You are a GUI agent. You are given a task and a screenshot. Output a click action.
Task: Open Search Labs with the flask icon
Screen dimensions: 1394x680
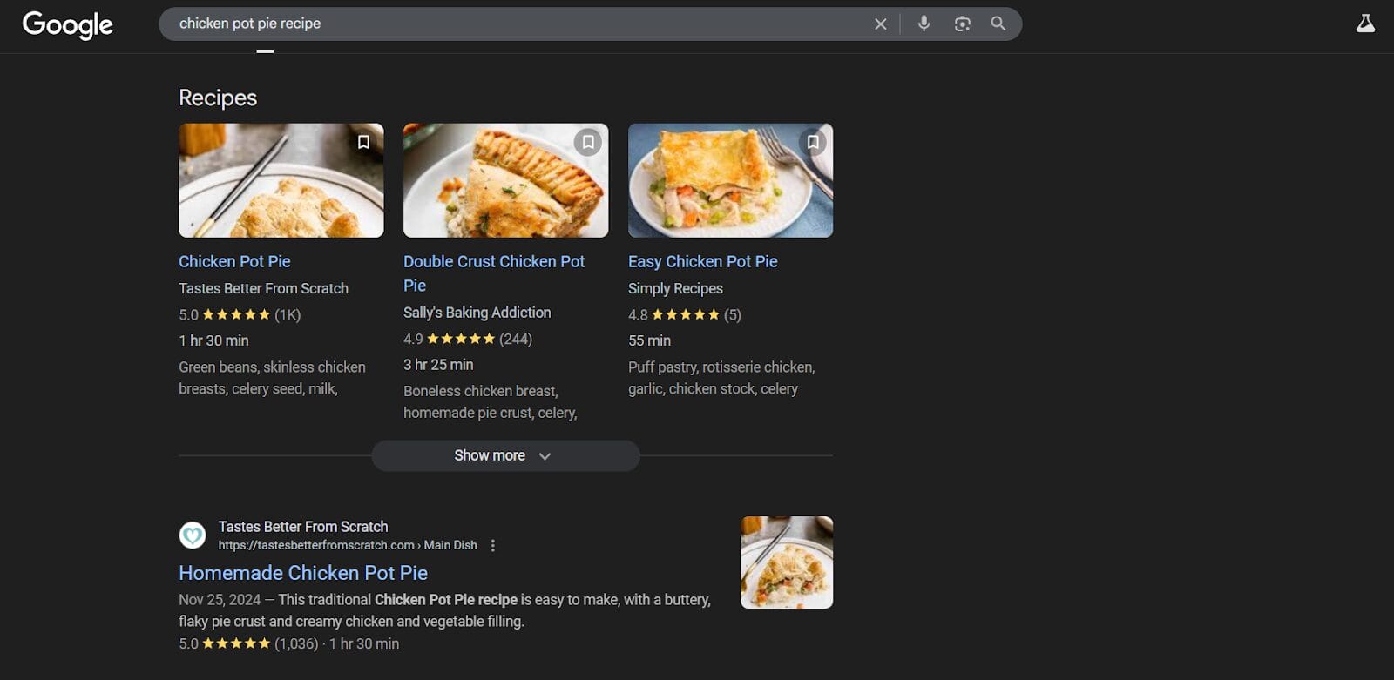pos(1365,24)
